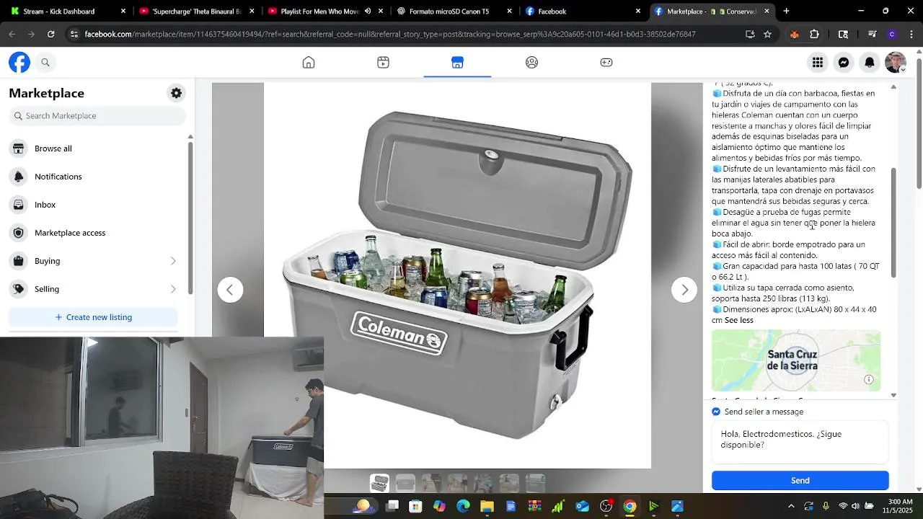Bookmark this page with star icon
This screenshot has width=923, height=519.
pos(767,34)
